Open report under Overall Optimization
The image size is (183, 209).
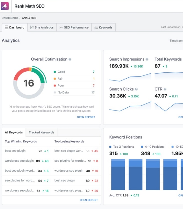(x=86, y=117)
